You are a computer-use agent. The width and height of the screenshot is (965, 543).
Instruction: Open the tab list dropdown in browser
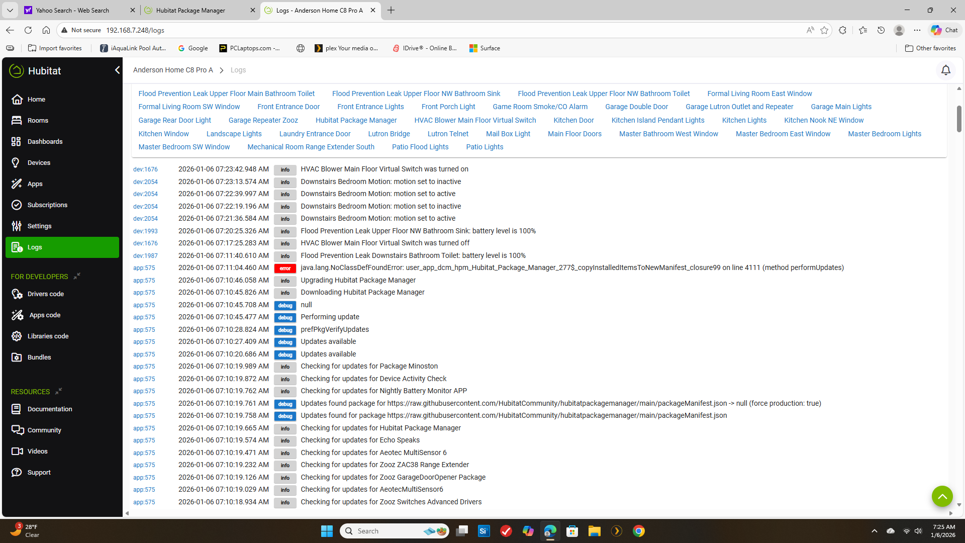click(10, 10)
